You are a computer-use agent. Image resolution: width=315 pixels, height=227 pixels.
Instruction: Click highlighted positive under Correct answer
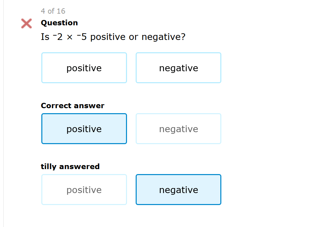[x=84, y=129]
